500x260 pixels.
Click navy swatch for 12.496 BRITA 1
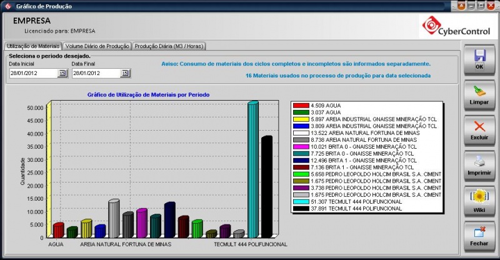(x=301, y=161)
